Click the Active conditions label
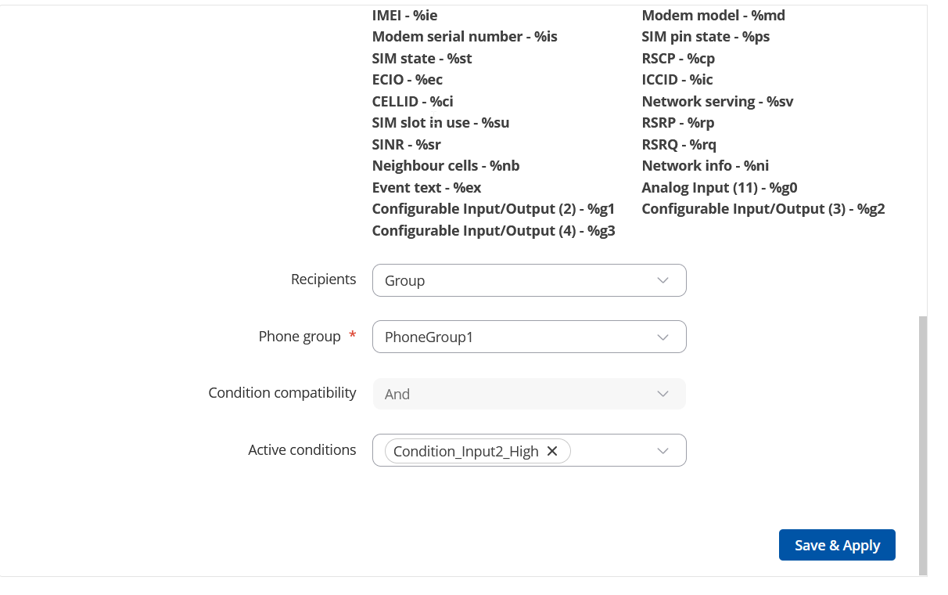 click(302, 449)
